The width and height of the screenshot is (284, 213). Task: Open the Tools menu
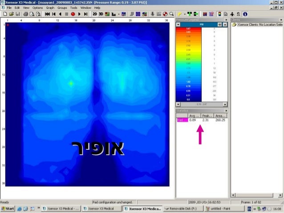point(73,8)
